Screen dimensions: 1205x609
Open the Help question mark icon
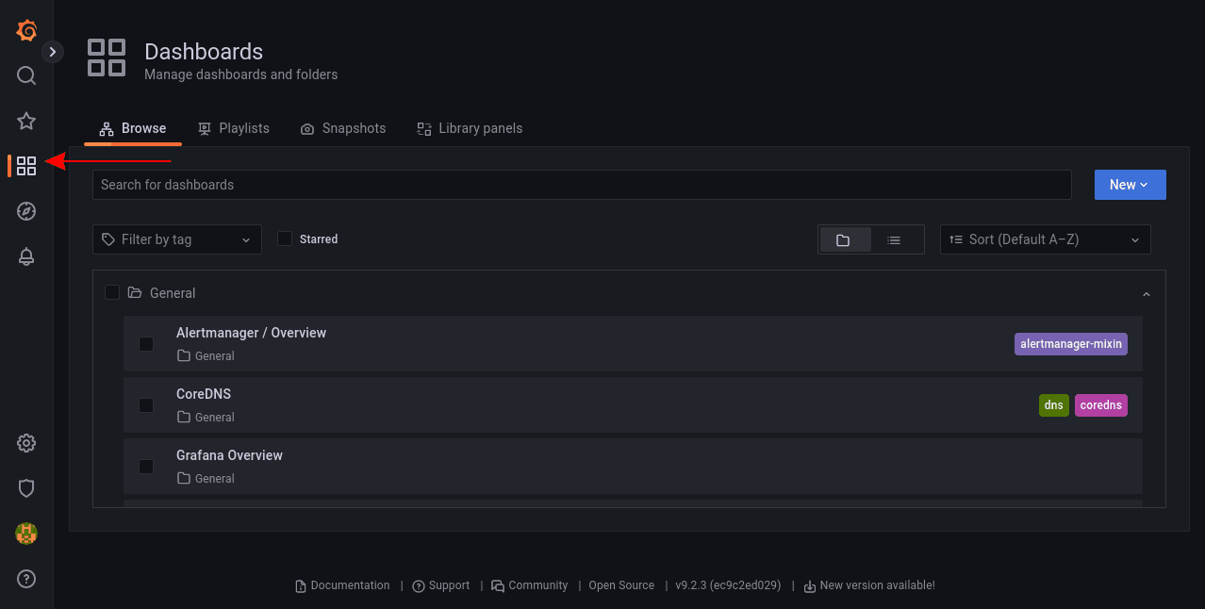coord(25,579)
